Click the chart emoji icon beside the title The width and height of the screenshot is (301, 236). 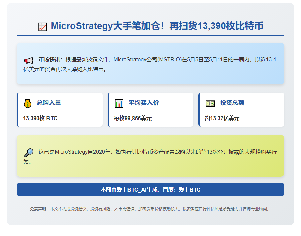point(42,27)
